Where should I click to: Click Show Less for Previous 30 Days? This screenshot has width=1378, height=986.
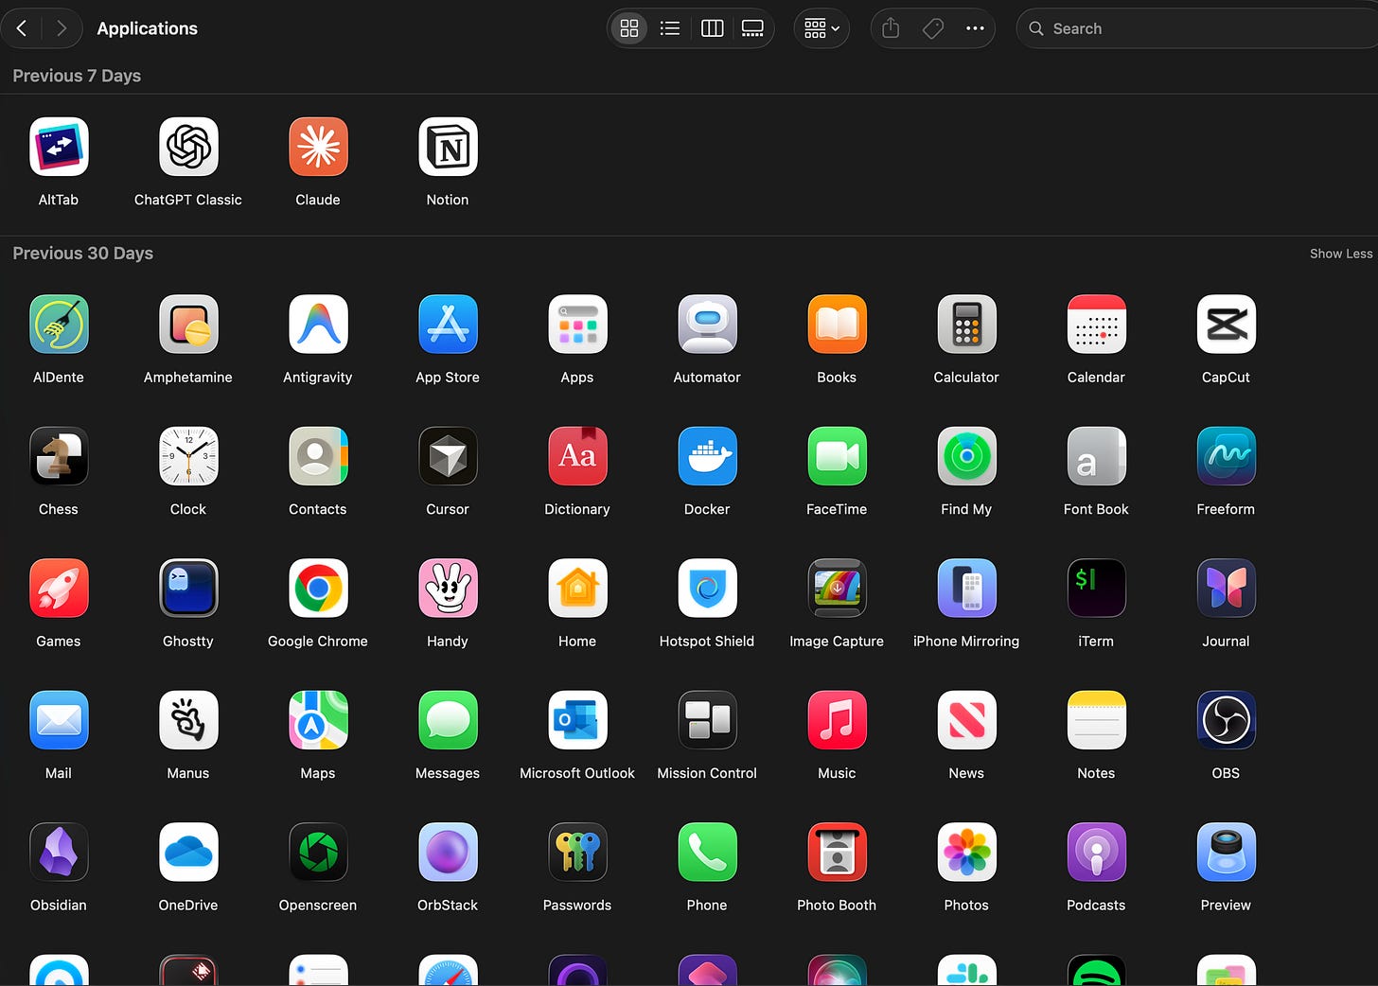tap(1341, 254)
